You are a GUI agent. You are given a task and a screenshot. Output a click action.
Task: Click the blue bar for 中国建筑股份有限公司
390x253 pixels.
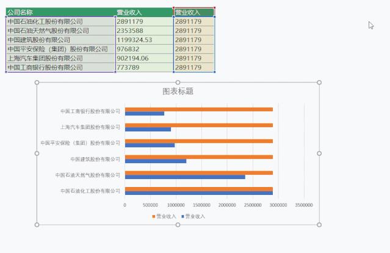coord(156,161)
